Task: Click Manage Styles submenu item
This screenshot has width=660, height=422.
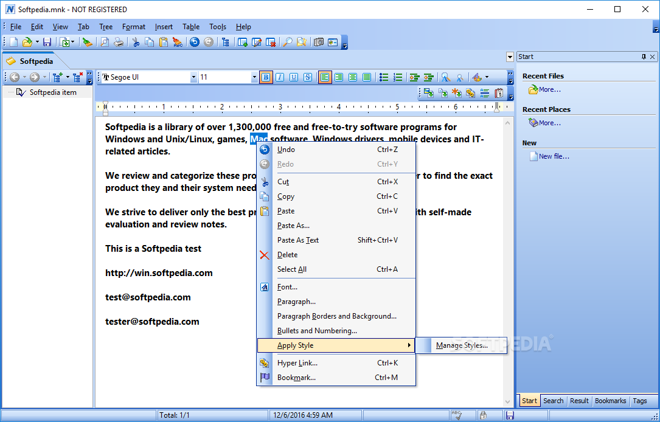Action: (x=462, y=345)
